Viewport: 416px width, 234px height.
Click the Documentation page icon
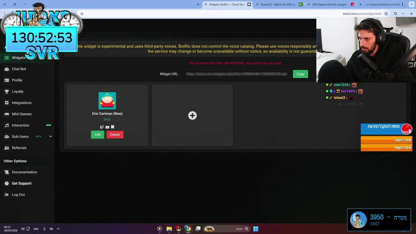tap(6, 172)
